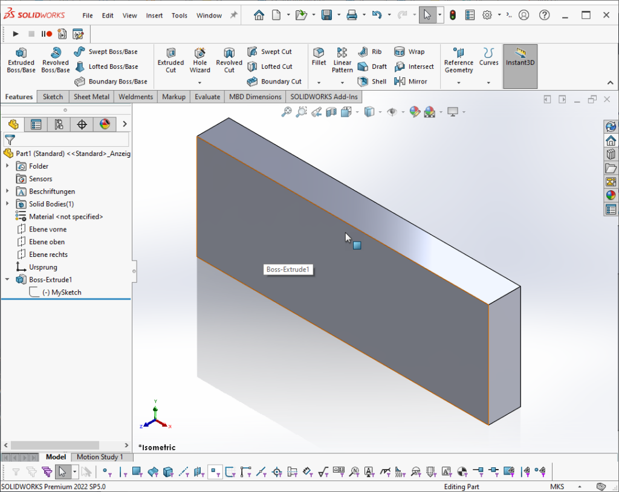
Task: Switch to the Sheet Metal tab
Action: click(x=92, y=97)
